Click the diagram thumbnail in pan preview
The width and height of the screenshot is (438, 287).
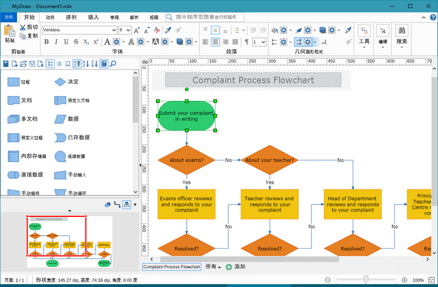[x=69, y=242]
